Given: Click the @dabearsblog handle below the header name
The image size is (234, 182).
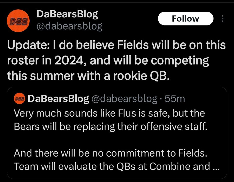Looking at the screenshot, I should point(69,26).
